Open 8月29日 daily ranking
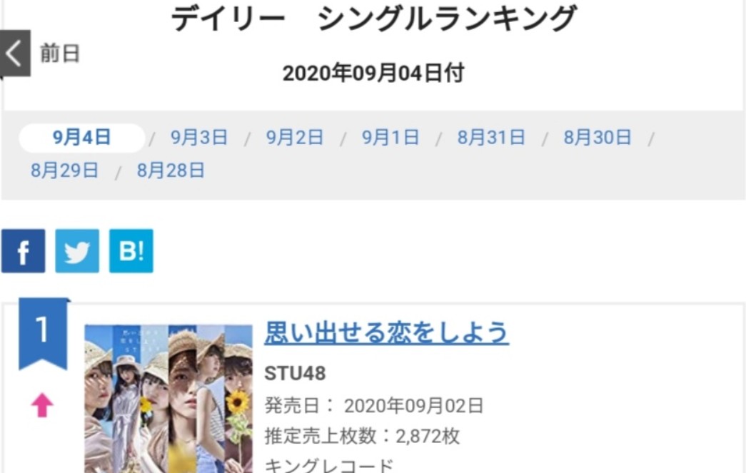This screenshot has width=746, height=473. click(65, 171)
